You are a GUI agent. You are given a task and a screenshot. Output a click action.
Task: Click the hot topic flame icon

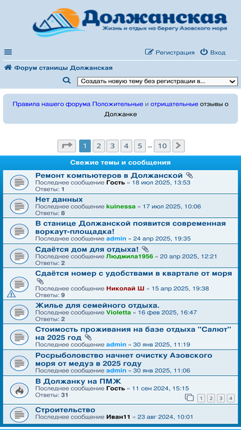[19, 389]
